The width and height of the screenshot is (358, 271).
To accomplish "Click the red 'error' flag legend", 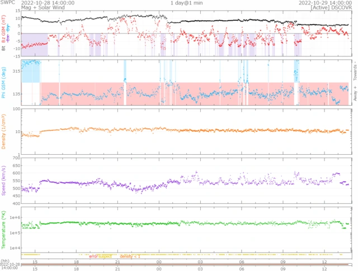I will (93, 255).
